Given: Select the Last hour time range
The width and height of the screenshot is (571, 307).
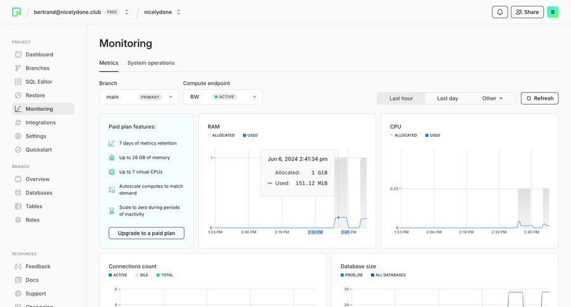Looking at the screenshot, I should [x=401, y=98].
